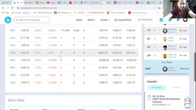Open the BANKING ONLINE bookmark folder
The height and width of the screenshot is (110, 196).
click(96, 13)
